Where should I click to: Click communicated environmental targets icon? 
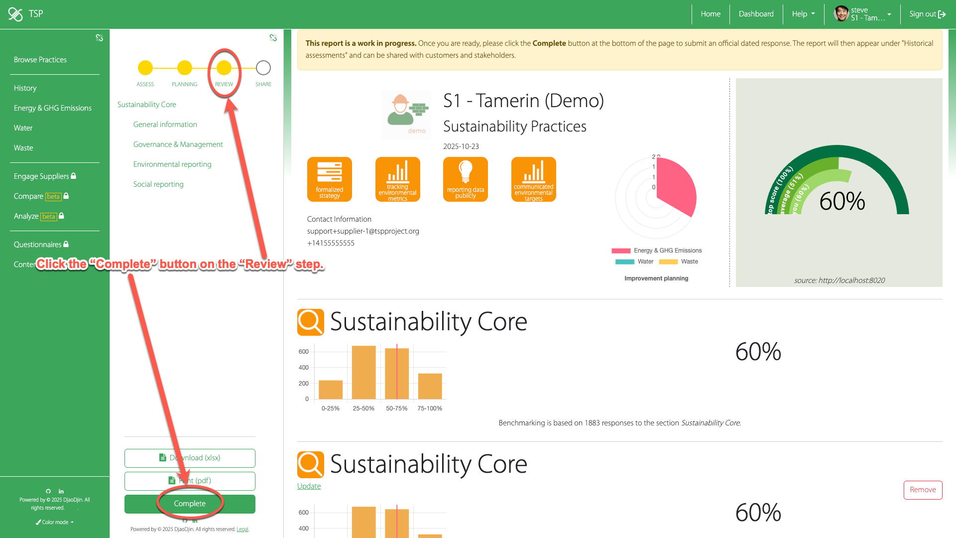click(533, 179)
